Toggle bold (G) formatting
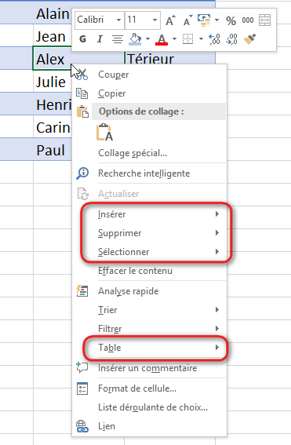Viewport: 291px width, 445px height. coord(82,39)
